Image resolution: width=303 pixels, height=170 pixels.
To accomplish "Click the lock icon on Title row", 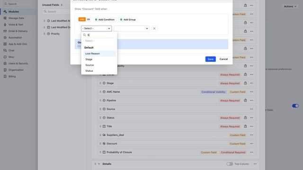I will tap(245, 126).
